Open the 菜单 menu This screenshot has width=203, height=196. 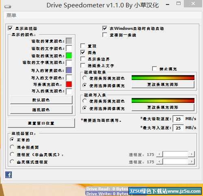pyautogui.click(x=11, y=15)
